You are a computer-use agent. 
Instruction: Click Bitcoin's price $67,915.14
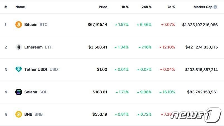click(x=97, y=25)
